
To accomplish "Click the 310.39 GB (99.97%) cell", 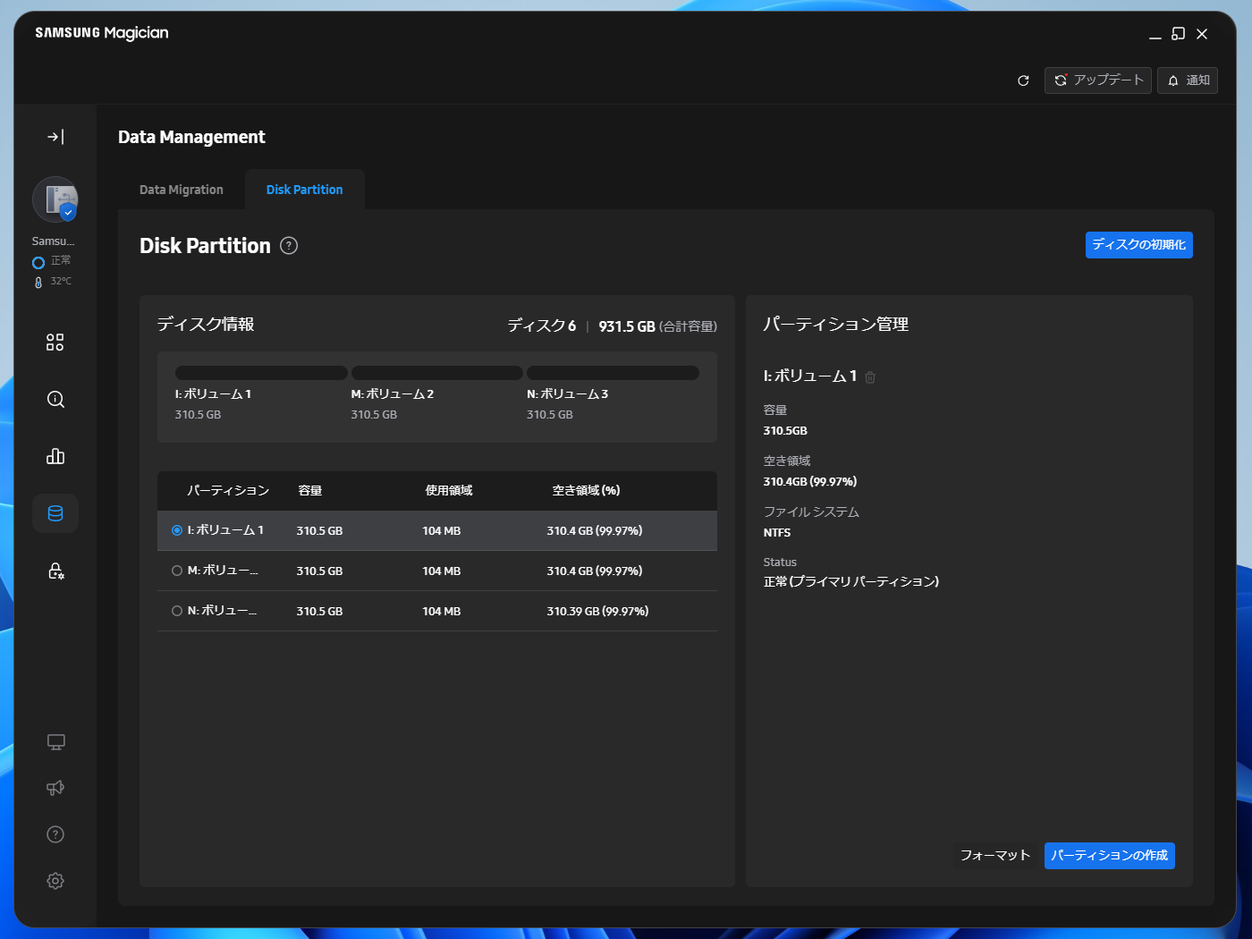I will click(x=597, y=611).
